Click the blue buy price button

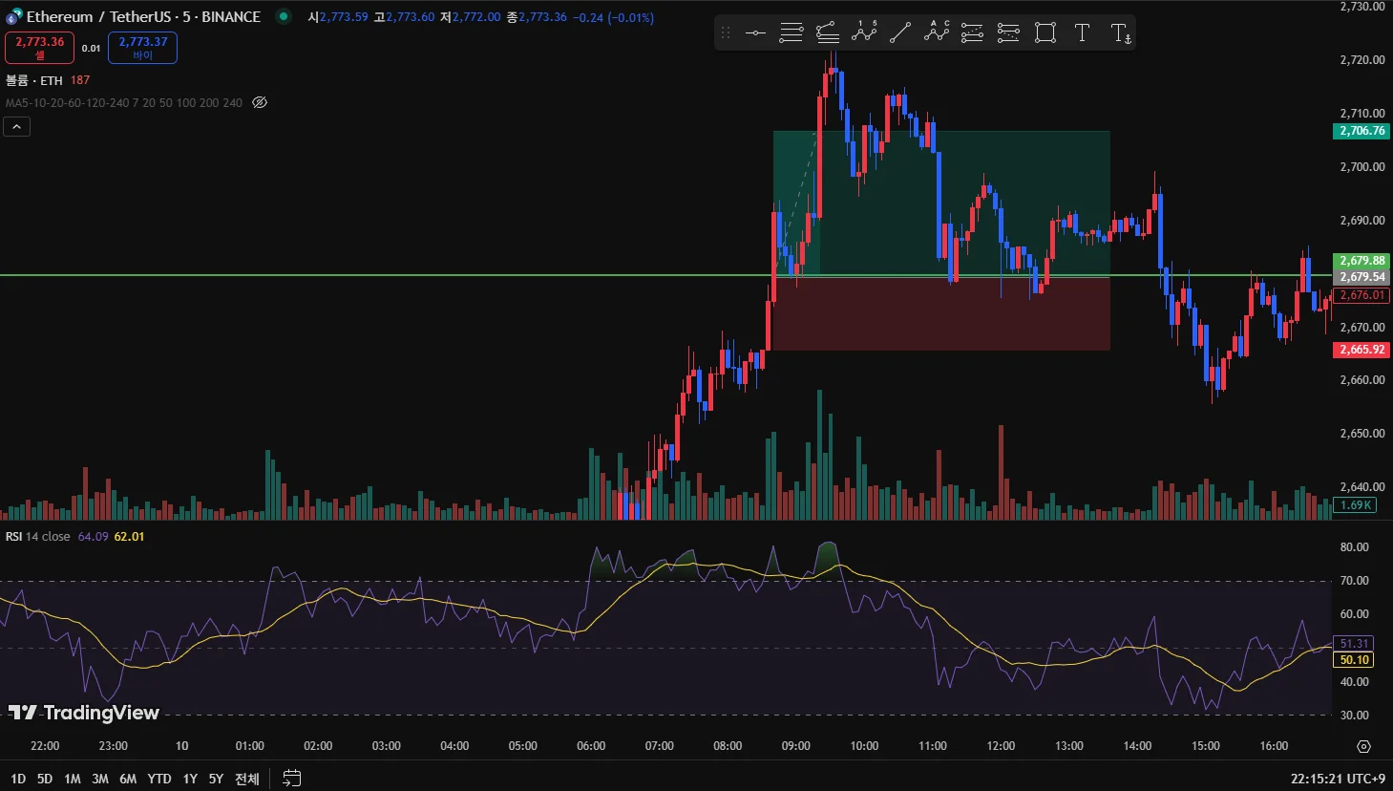pyautogui.click(x=142, y=48)
